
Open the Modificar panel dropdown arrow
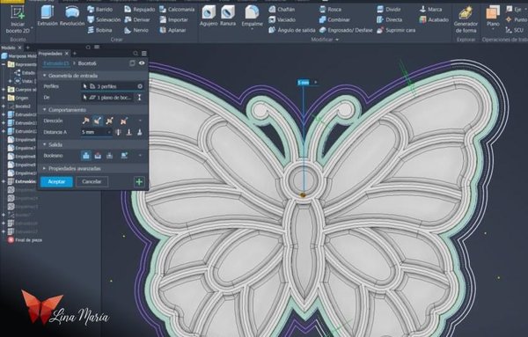point(337,40)
